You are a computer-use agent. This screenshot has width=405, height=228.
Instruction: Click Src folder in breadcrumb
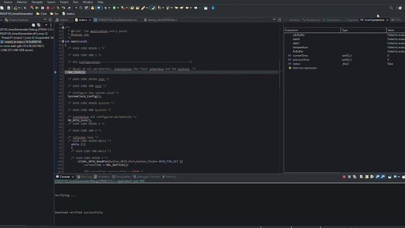point(54,14)
